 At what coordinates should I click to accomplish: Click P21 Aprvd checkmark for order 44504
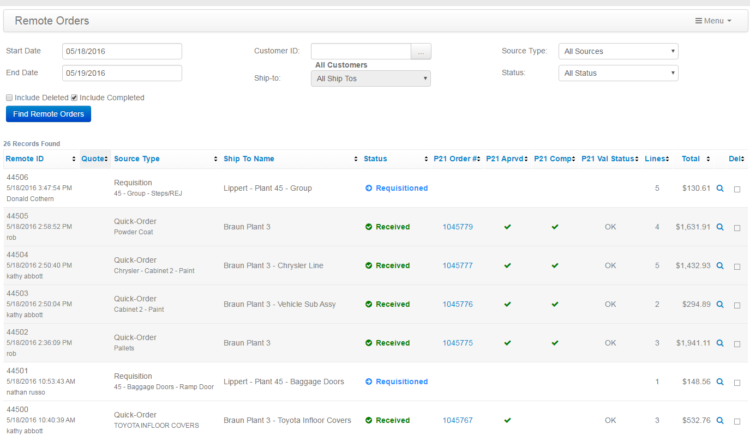507,265
